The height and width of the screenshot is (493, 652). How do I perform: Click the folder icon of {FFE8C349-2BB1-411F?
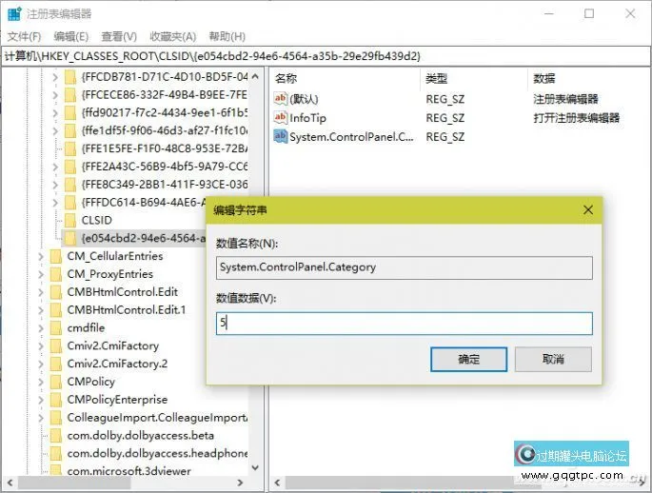pos(70,184)
